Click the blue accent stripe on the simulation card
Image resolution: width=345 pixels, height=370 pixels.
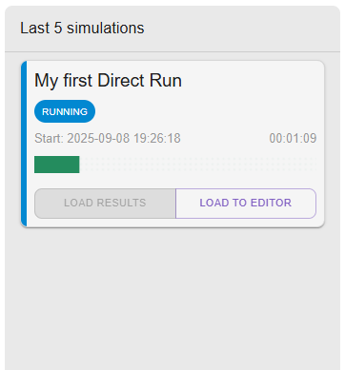(x=24, y=144)
